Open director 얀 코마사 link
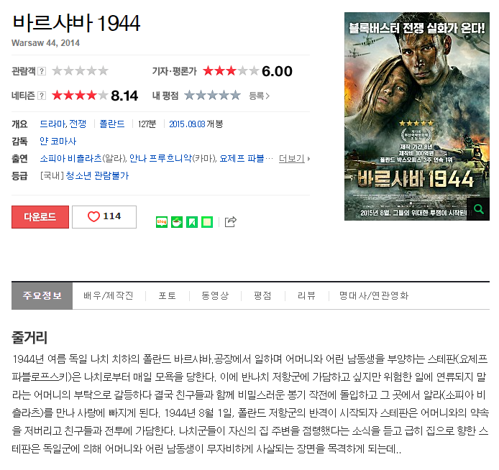 pyautogui.click(x=58, y=141)
